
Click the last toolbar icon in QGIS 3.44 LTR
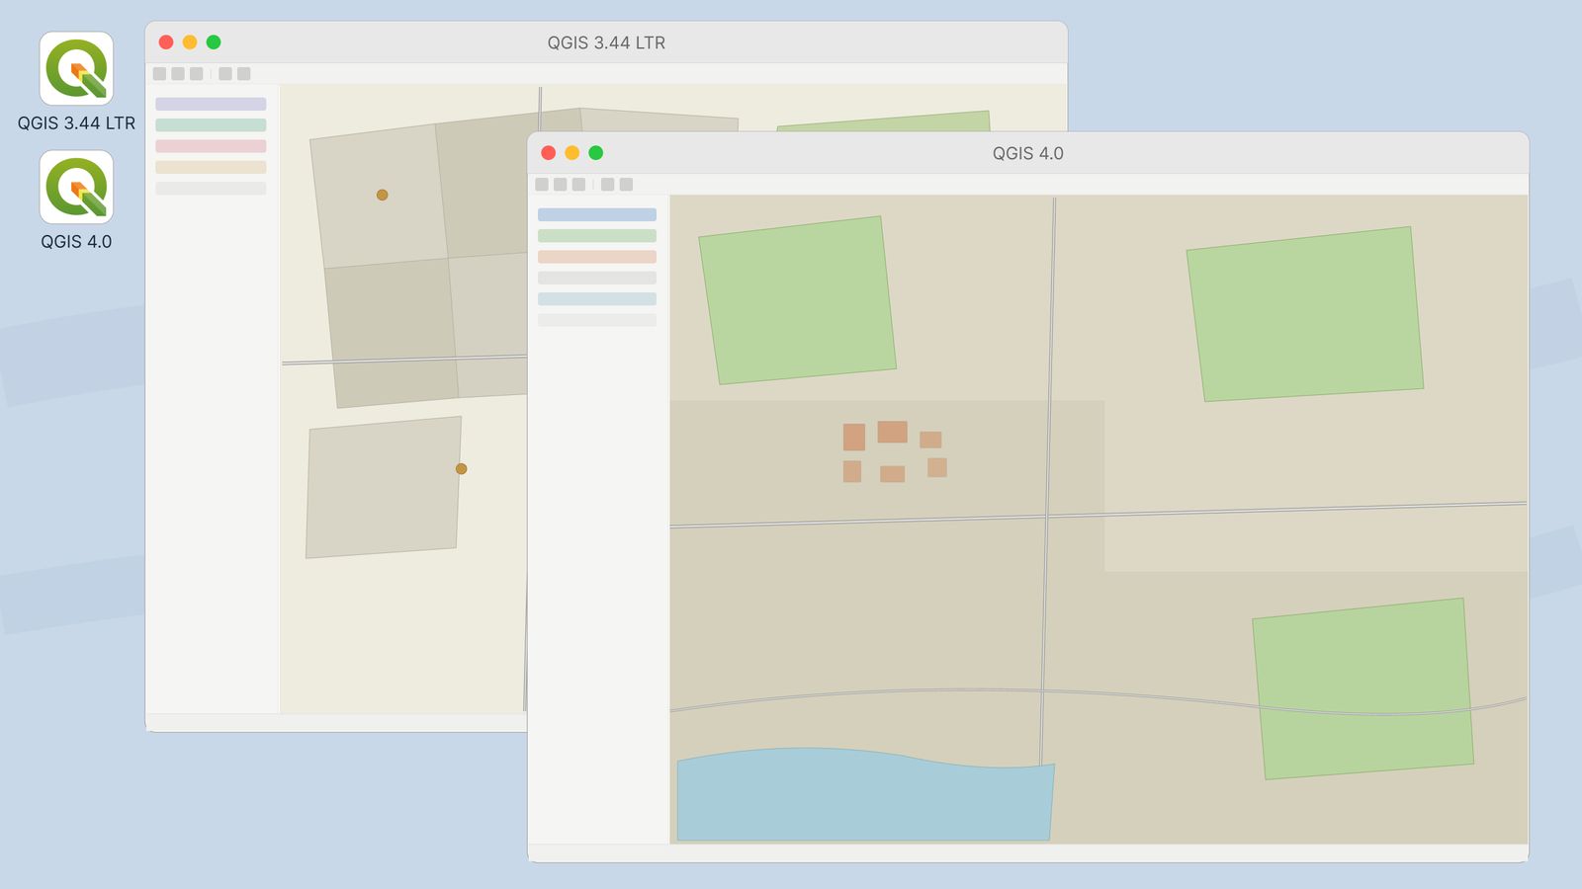tap(243, 74)
